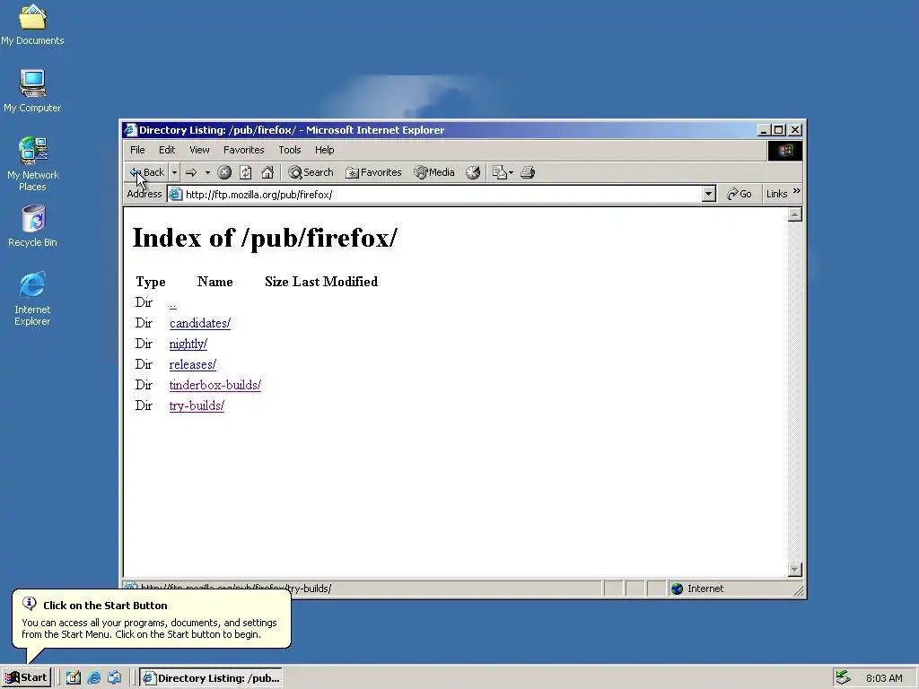The height and width of the screenshot is (689, 919).
Task: Click the Refresh page icon
Action: point(246,172)
